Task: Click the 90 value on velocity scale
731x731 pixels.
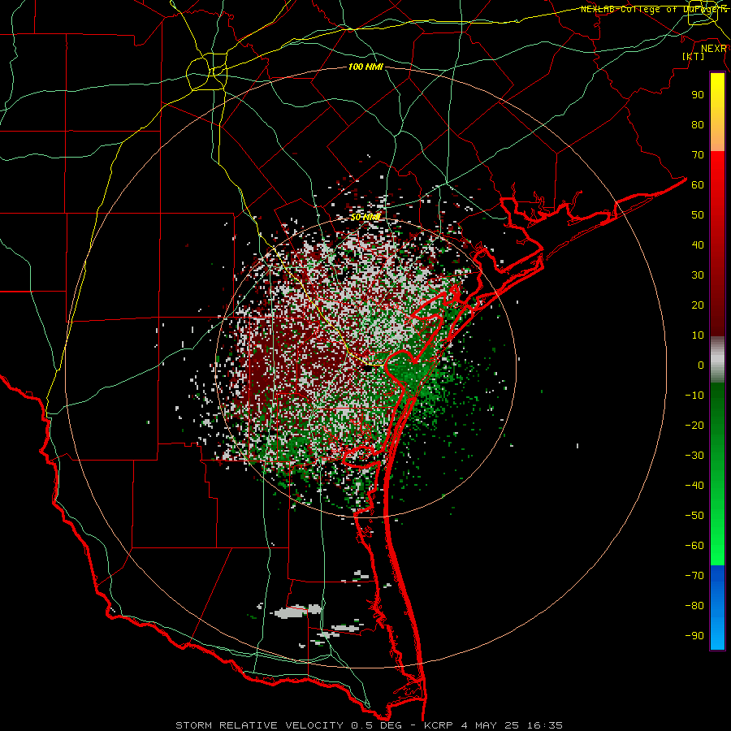Action: (x=698, y=95)
